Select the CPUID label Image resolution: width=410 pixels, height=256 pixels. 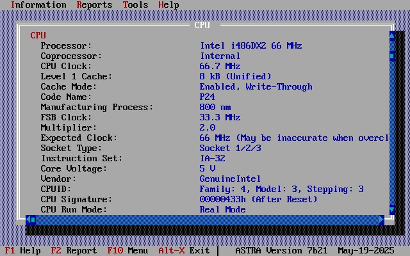56,189
